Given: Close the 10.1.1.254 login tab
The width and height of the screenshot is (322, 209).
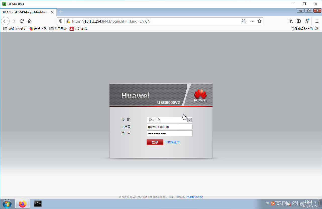Looking at the screenshot, I should click(x=52, y=12).
